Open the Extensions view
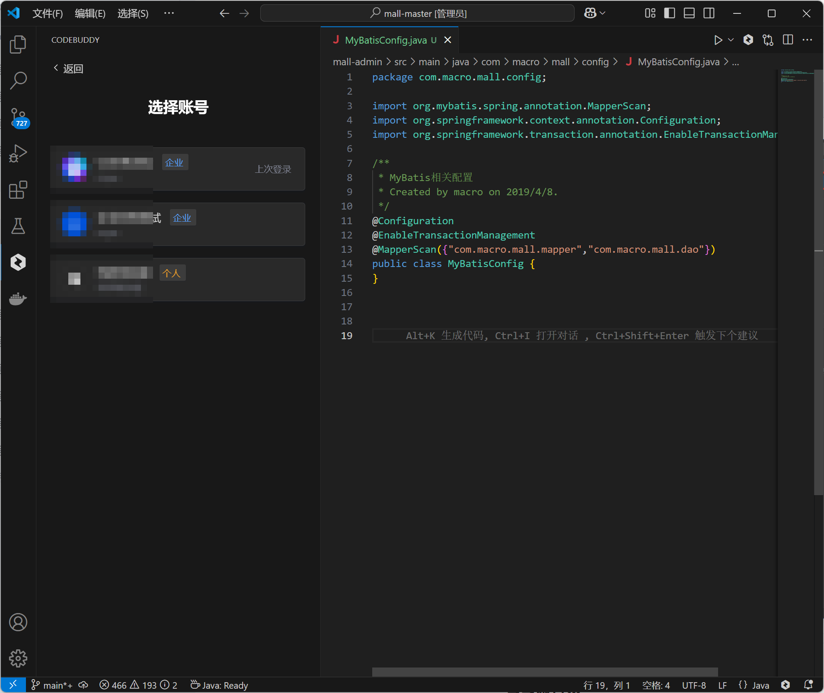Viewport: 824px width, 693px height. tap(18, 190)
